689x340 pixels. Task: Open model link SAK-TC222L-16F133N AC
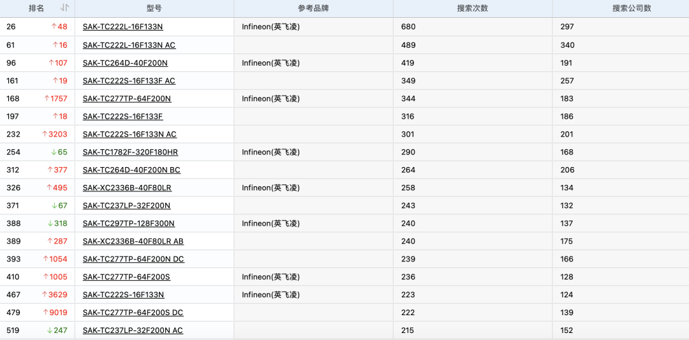tap(129, 45)
